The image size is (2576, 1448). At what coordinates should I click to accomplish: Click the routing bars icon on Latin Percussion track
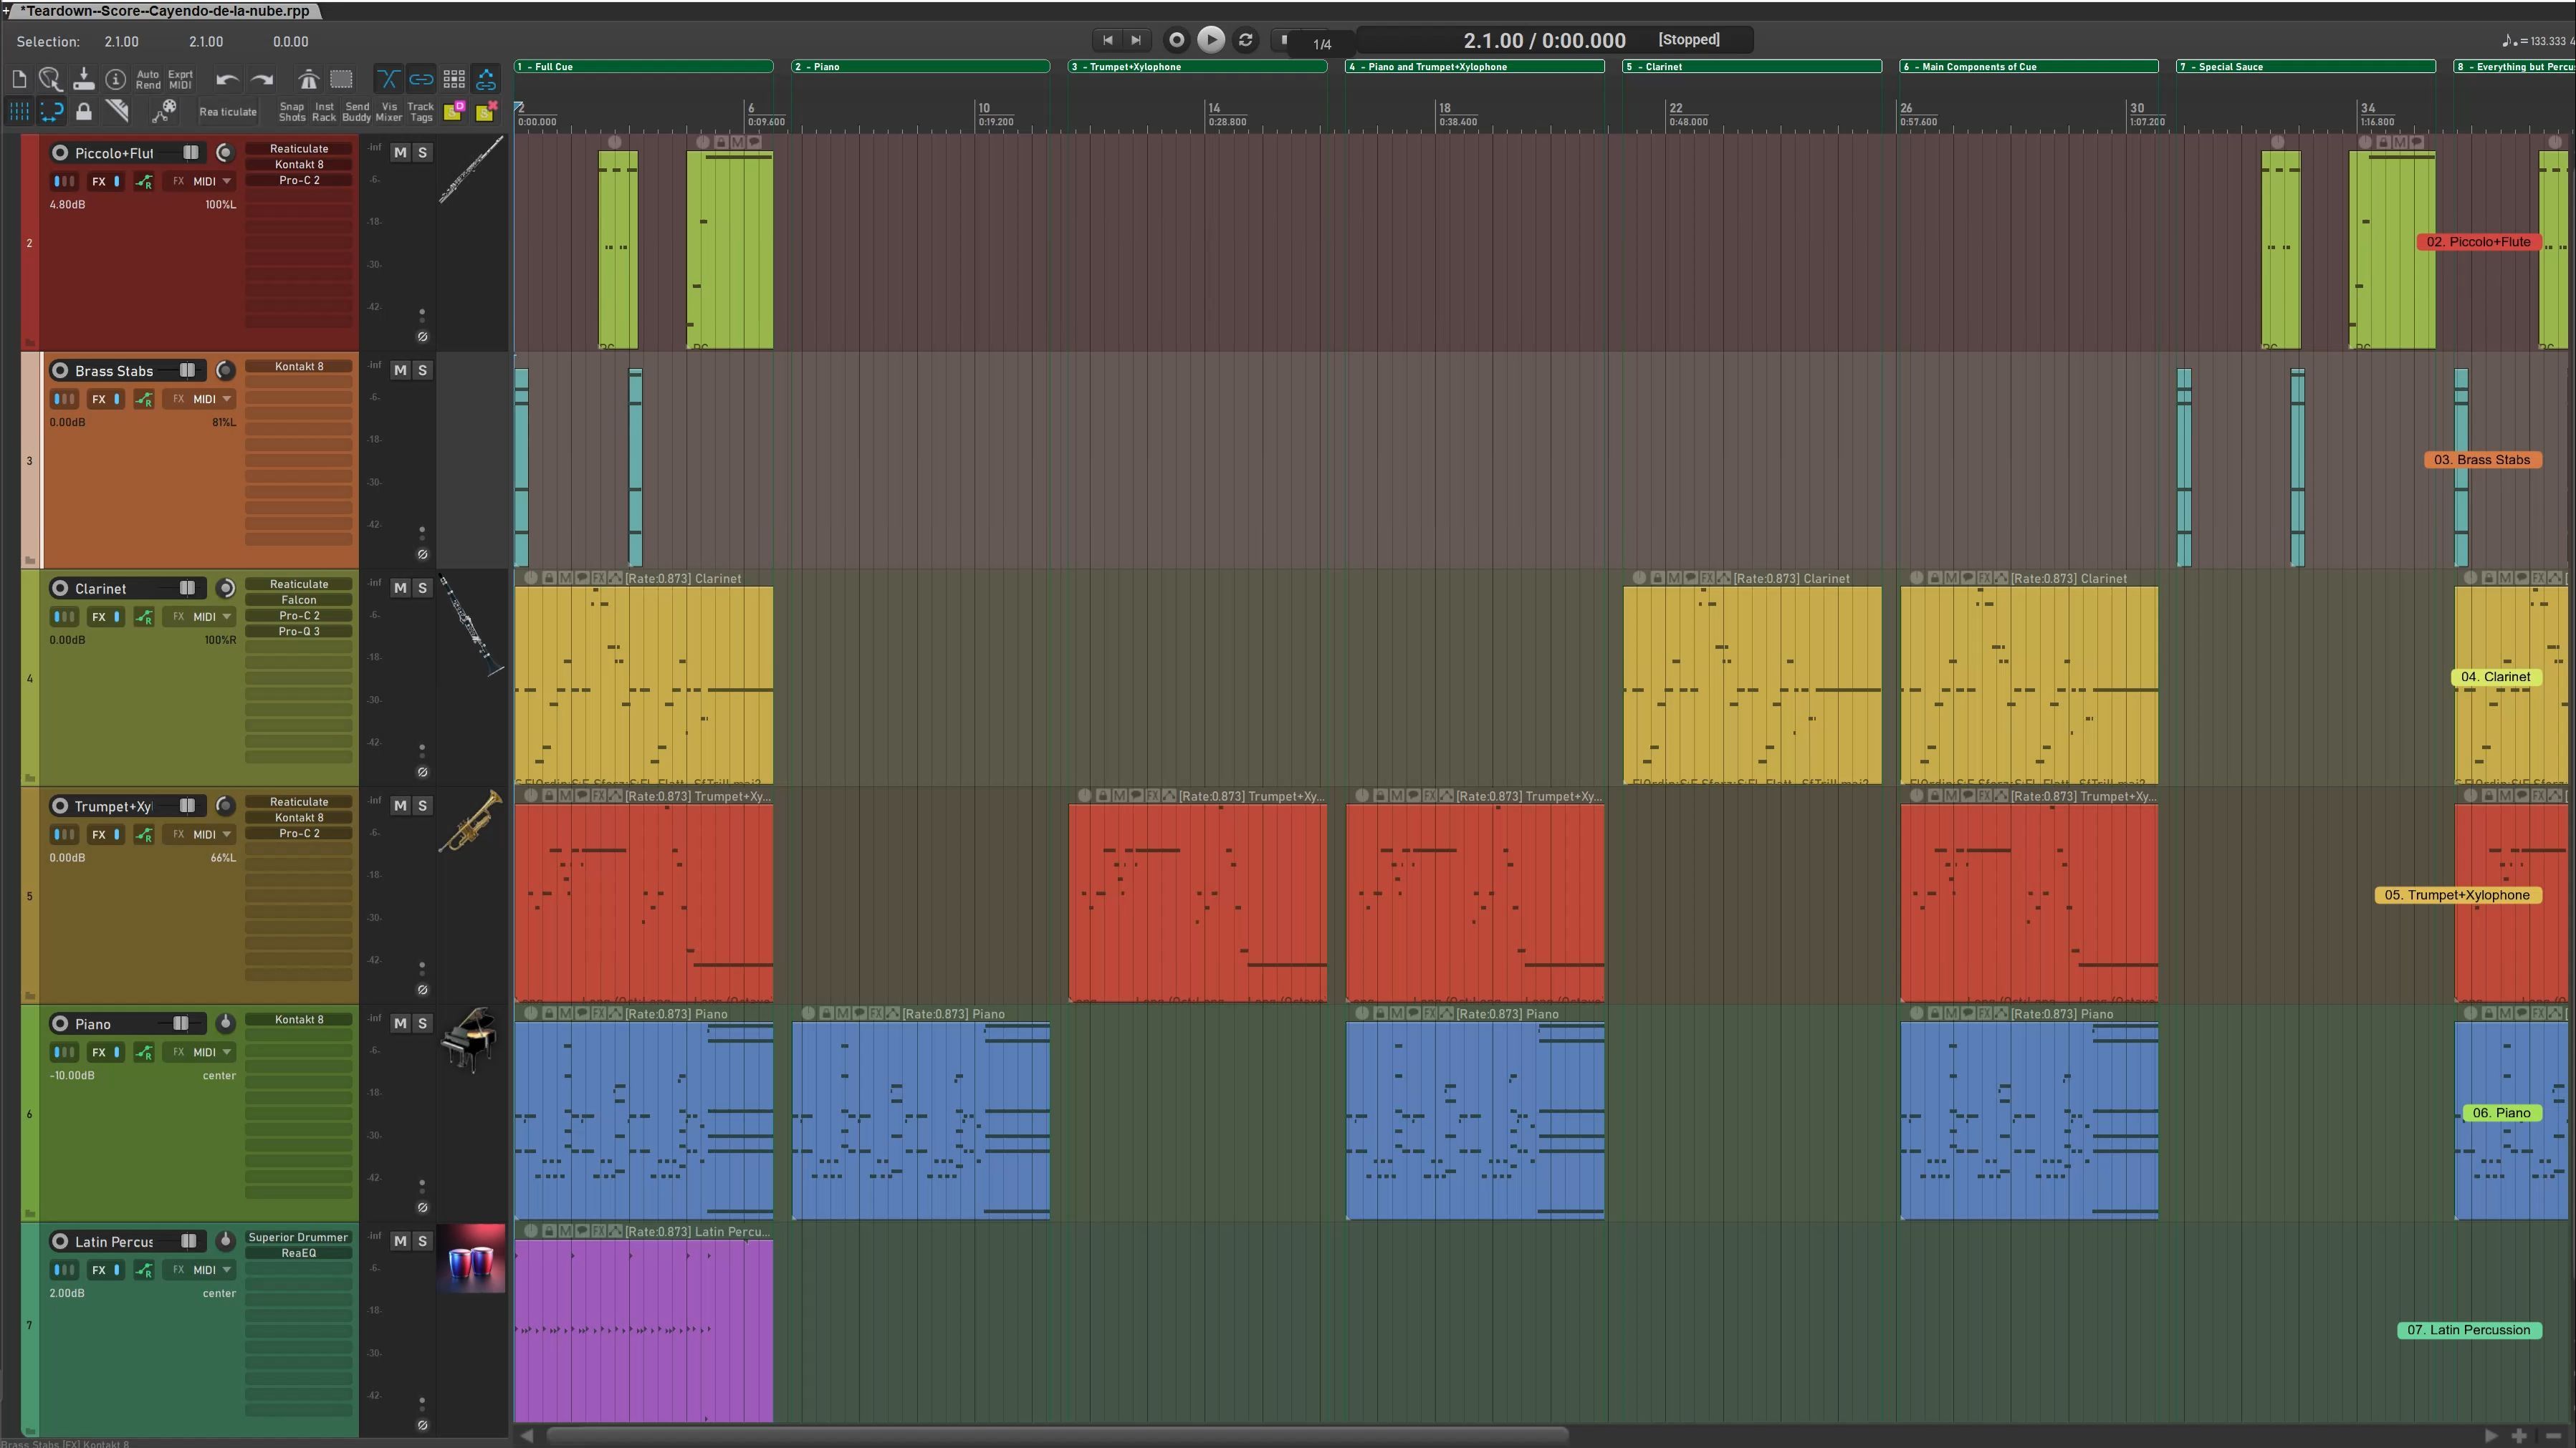tap(64, 1270)
